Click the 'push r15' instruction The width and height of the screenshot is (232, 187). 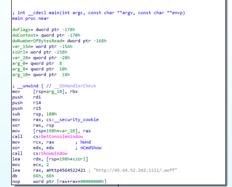tap(27, 108)
